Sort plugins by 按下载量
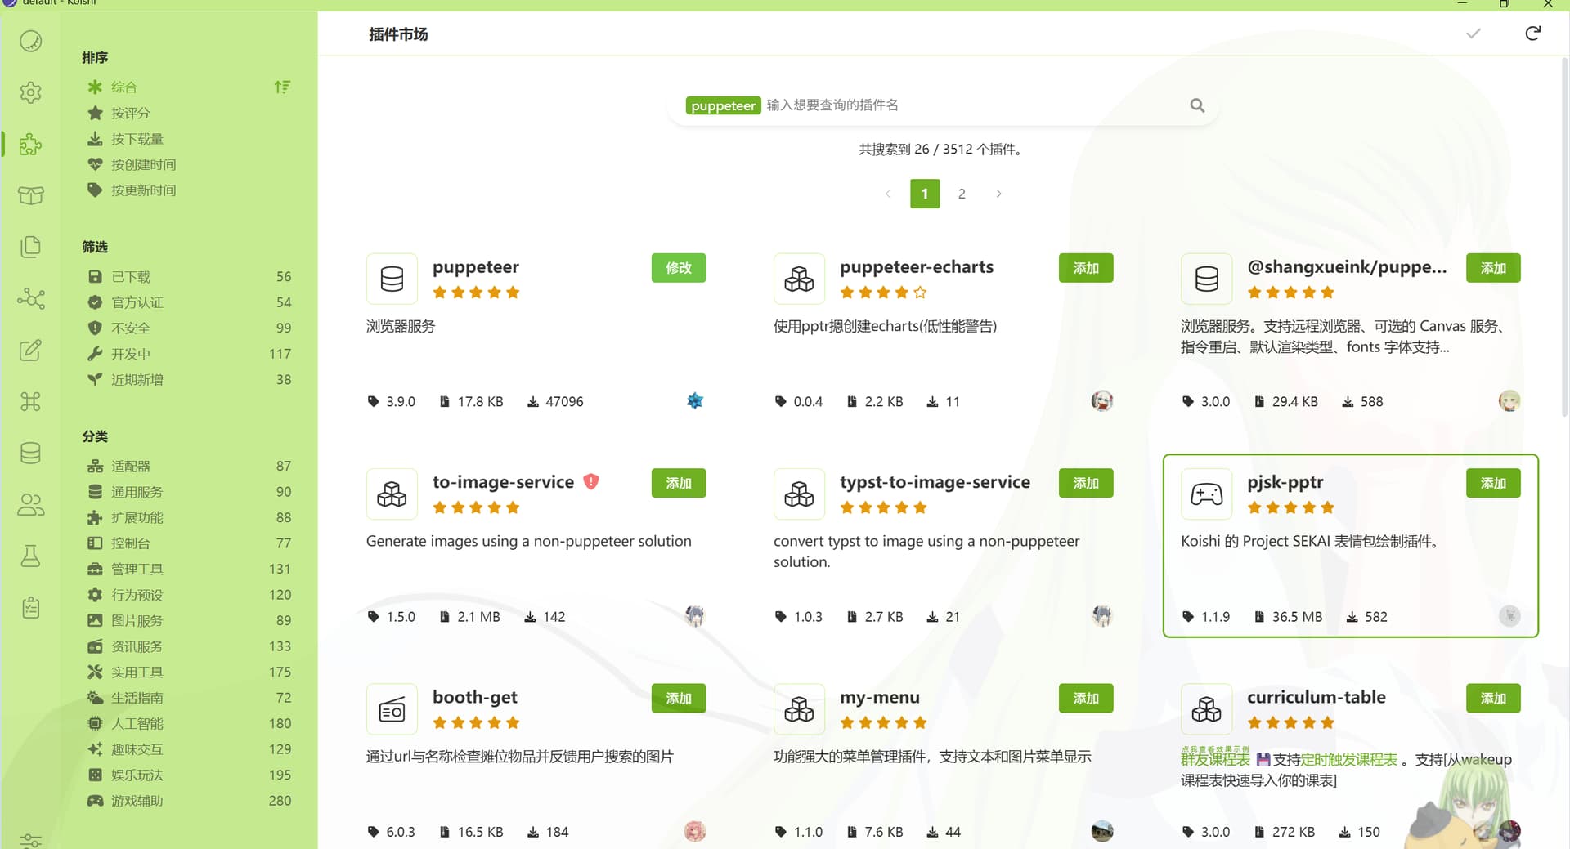This screenshot has height=849, width=1570. click(x=137, y=139)
